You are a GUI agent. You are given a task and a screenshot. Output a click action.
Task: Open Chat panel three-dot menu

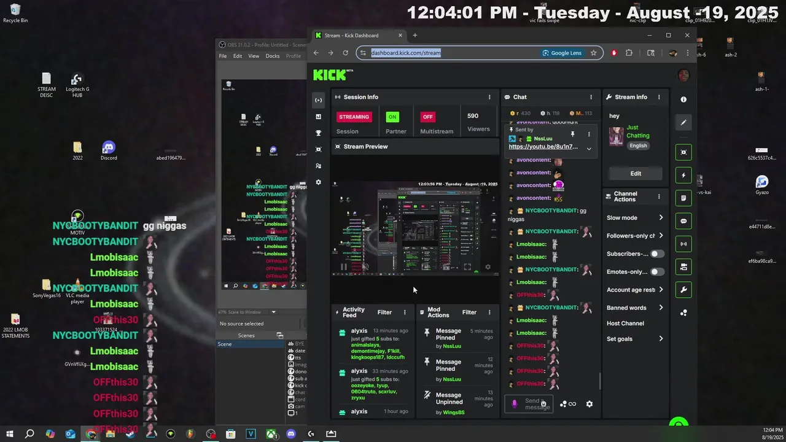tap(591, 97)
